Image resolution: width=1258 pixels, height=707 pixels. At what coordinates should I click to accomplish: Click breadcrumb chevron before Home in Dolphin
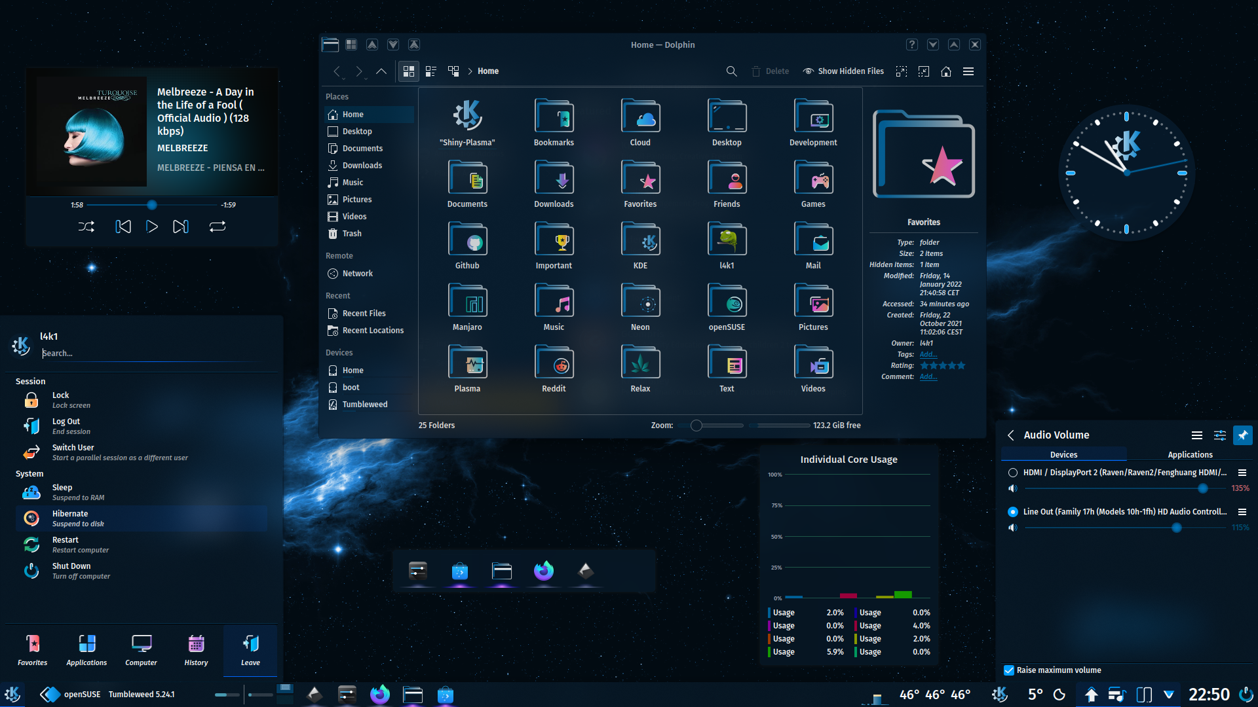[x=470, y=71]
